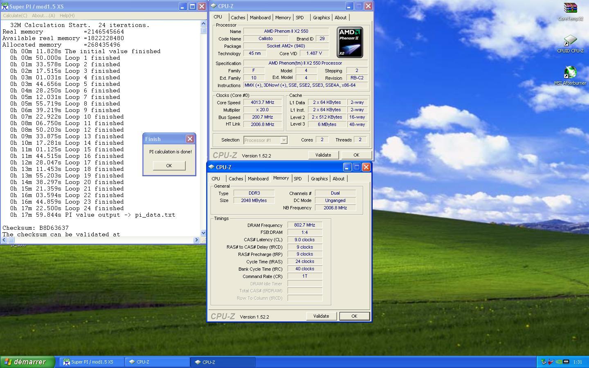Screen dimensions: 589x368
Task: Switch to Graphics tab in upper CPU-Z
Action: (321, 18)
